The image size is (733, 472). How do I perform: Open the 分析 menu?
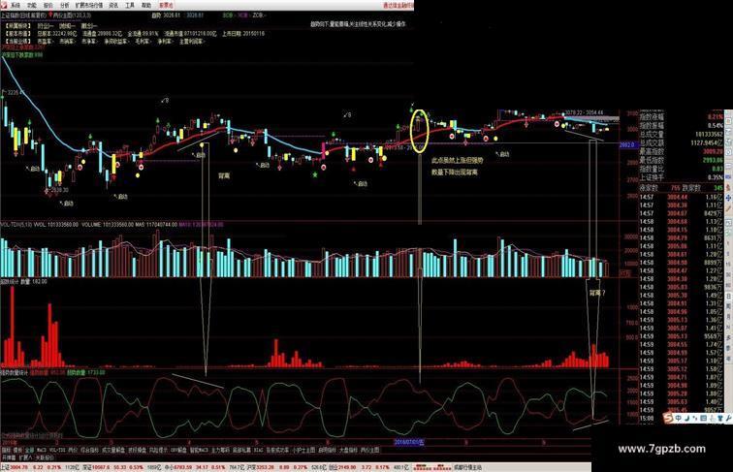tap(65, 5)
